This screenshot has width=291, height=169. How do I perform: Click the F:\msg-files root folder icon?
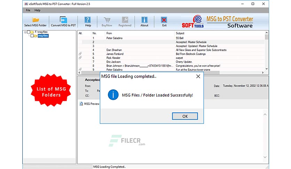point(32,32)
